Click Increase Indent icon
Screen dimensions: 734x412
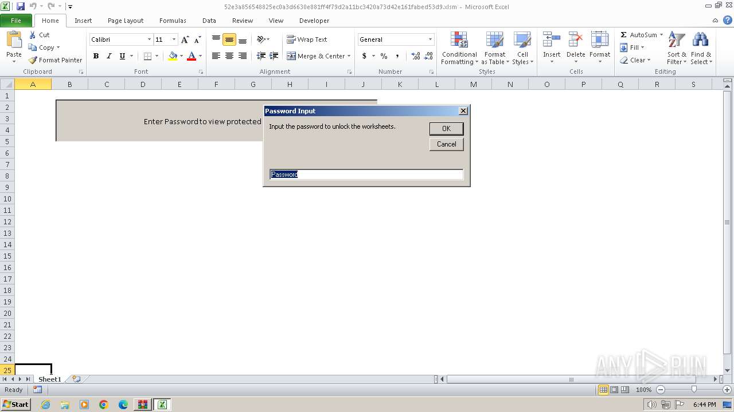pos(274,56)
